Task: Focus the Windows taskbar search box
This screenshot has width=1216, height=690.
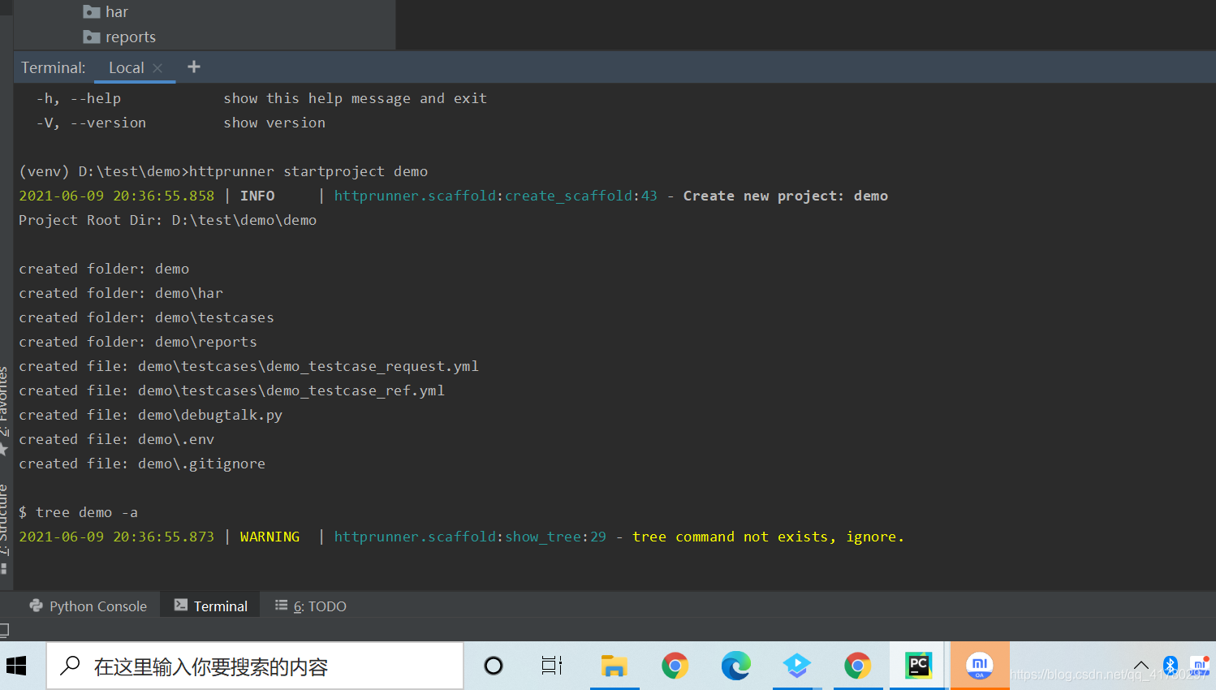Action: pyautogui.click(x=255, y=666)
